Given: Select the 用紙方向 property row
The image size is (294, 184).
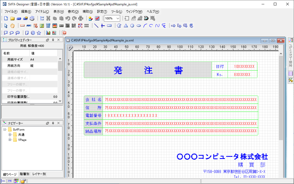Looking at the screenshot, I should pos(30,65).
